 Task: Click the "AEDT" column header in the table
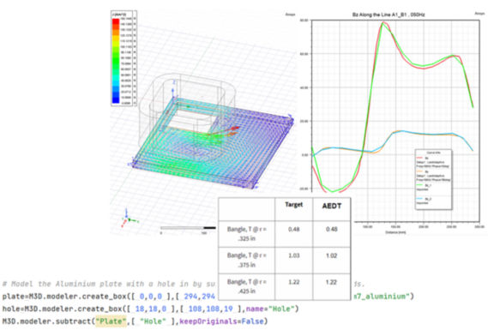[x=331, y=206]
